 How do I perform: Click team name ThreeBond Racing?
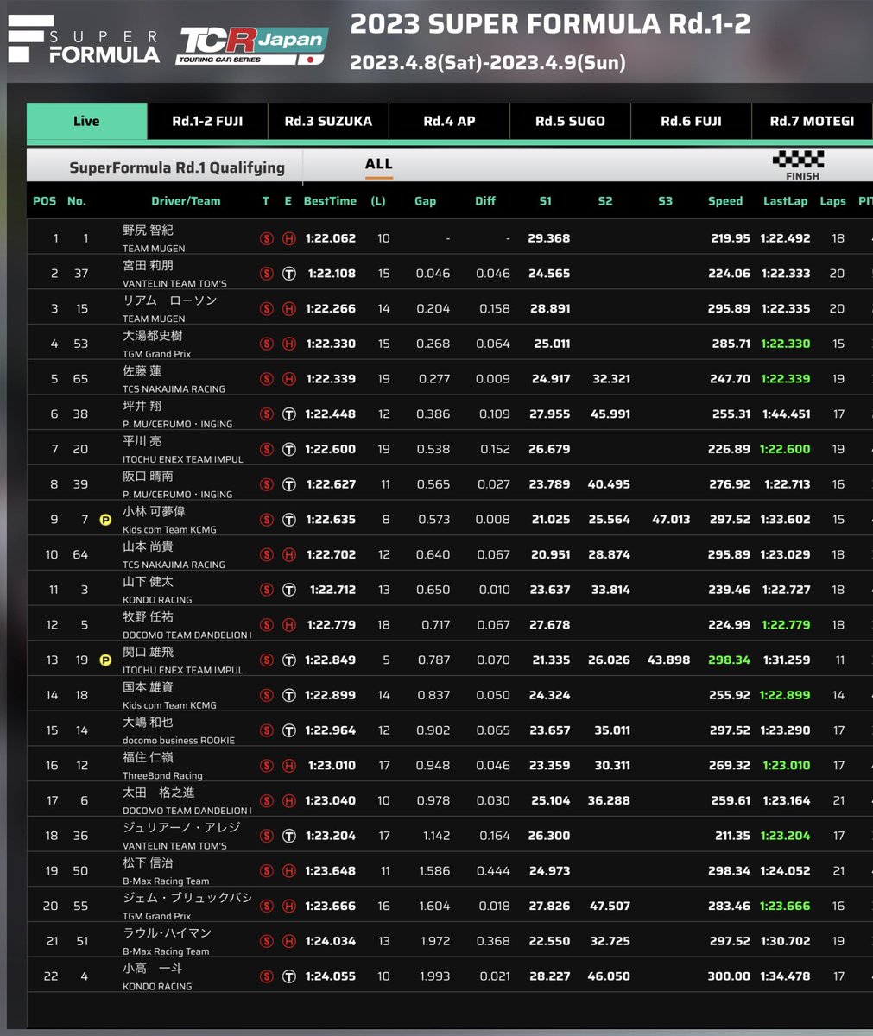(162, 775)
